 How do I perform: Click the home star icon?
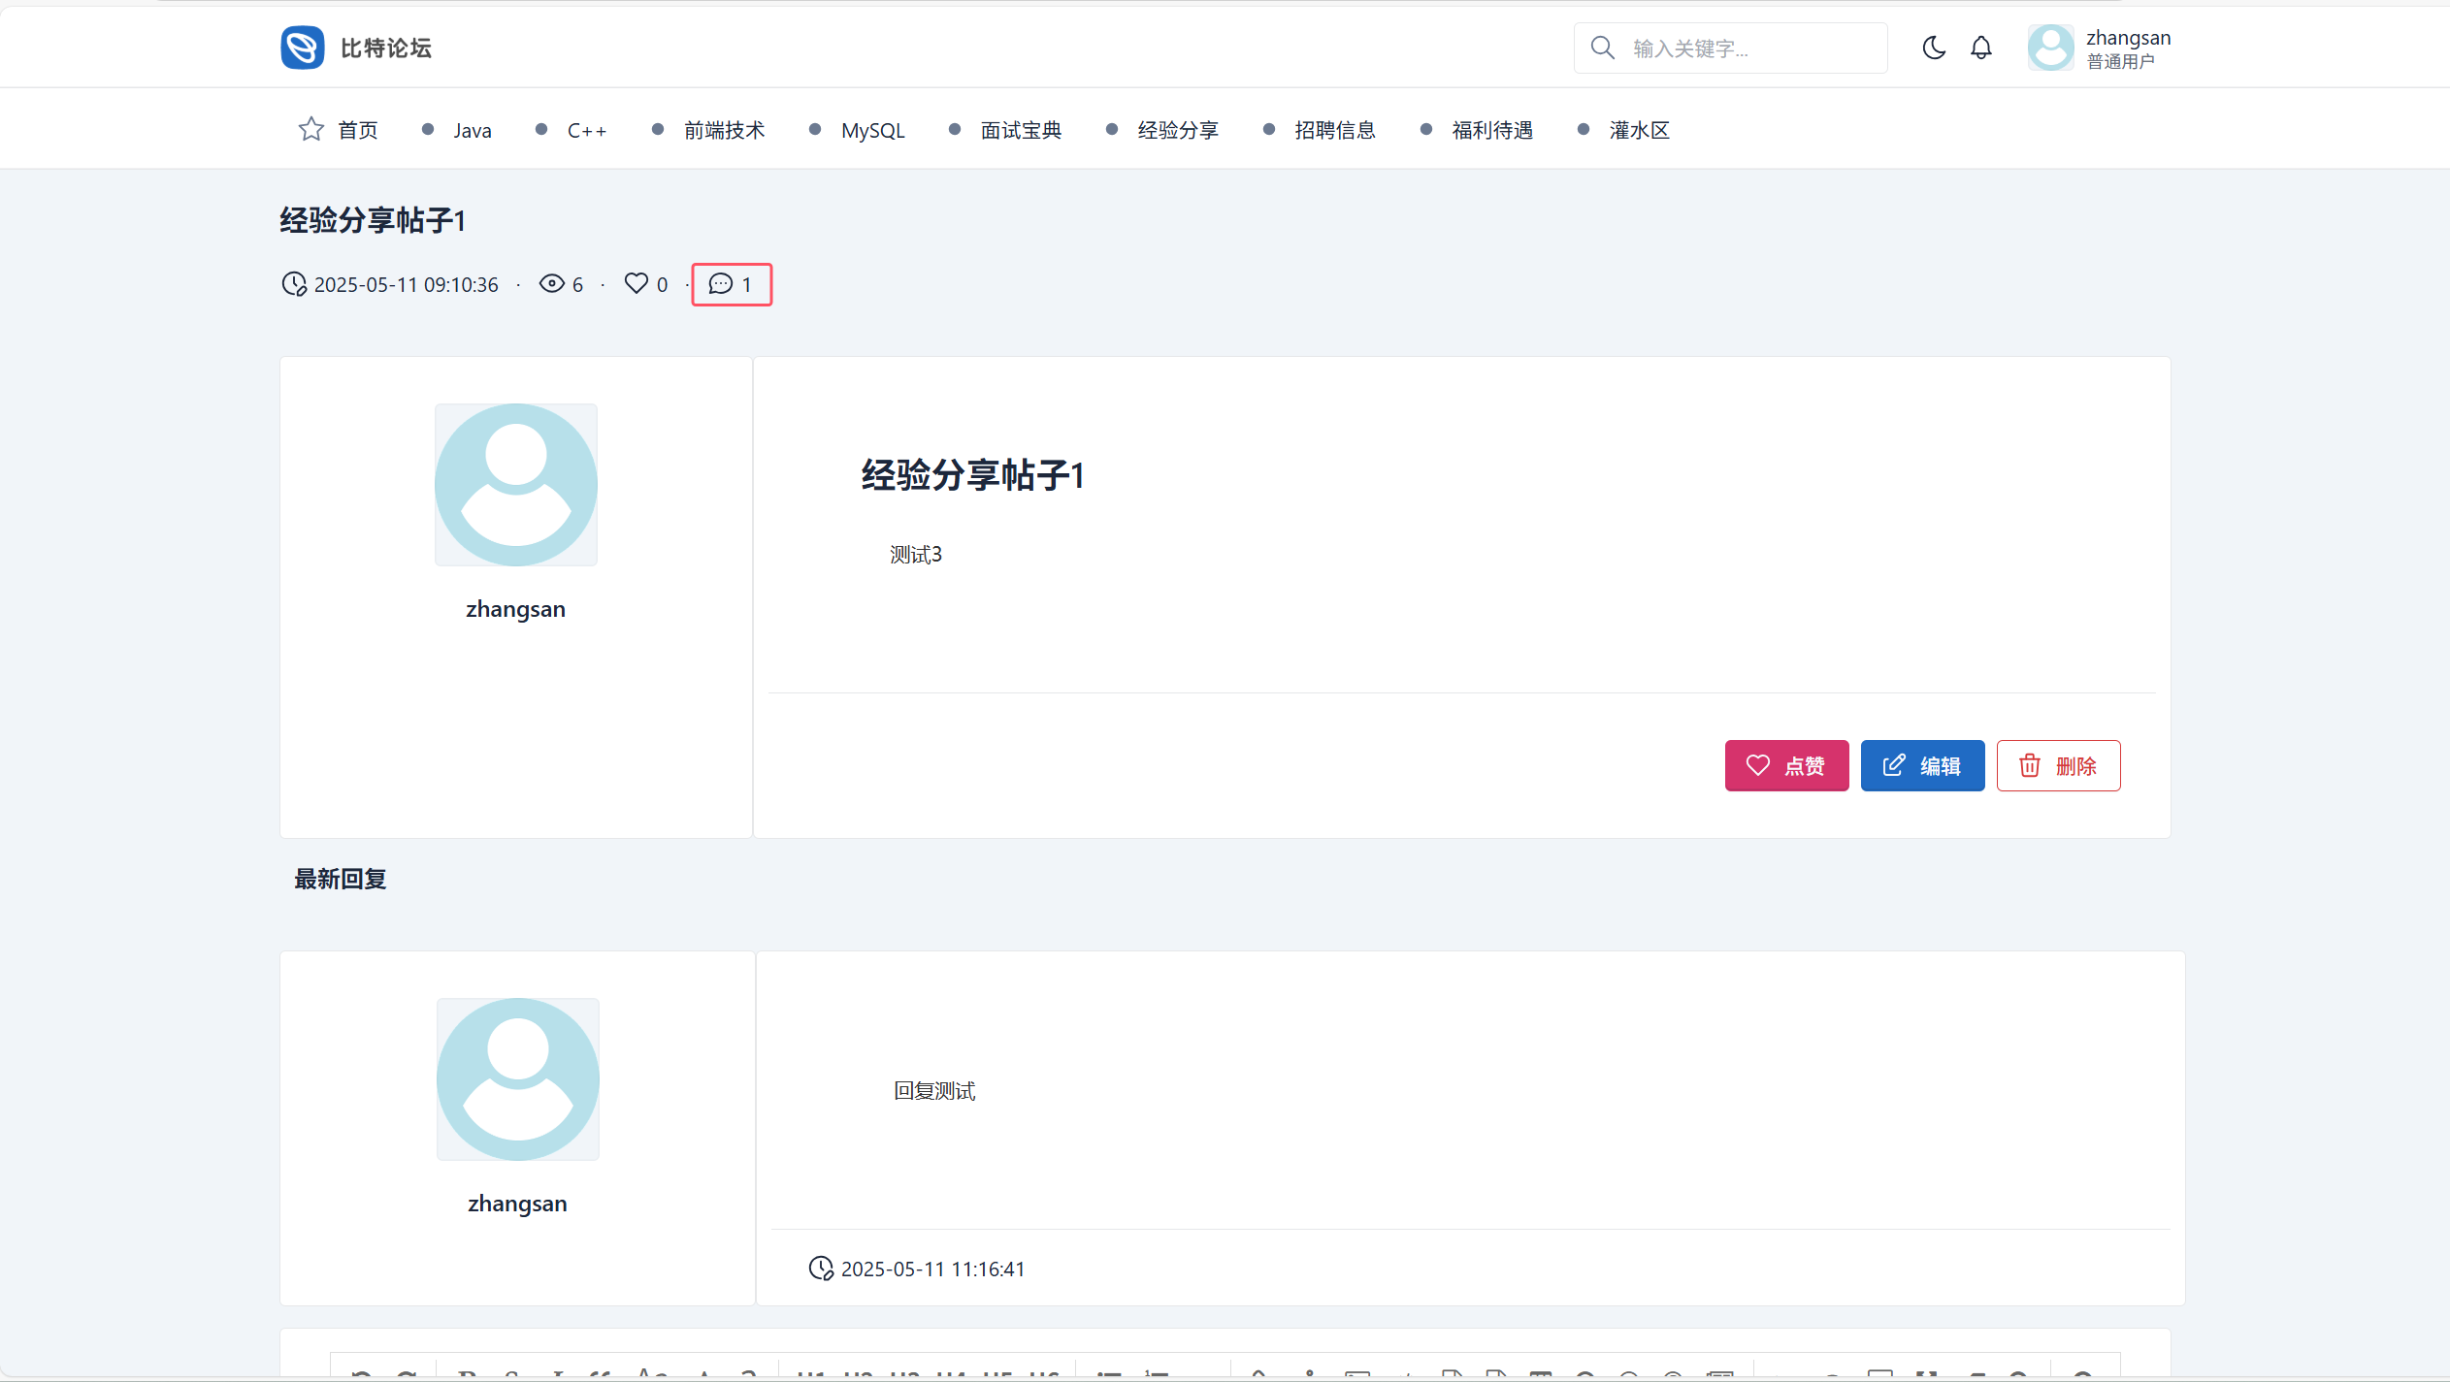coord(310,129)
